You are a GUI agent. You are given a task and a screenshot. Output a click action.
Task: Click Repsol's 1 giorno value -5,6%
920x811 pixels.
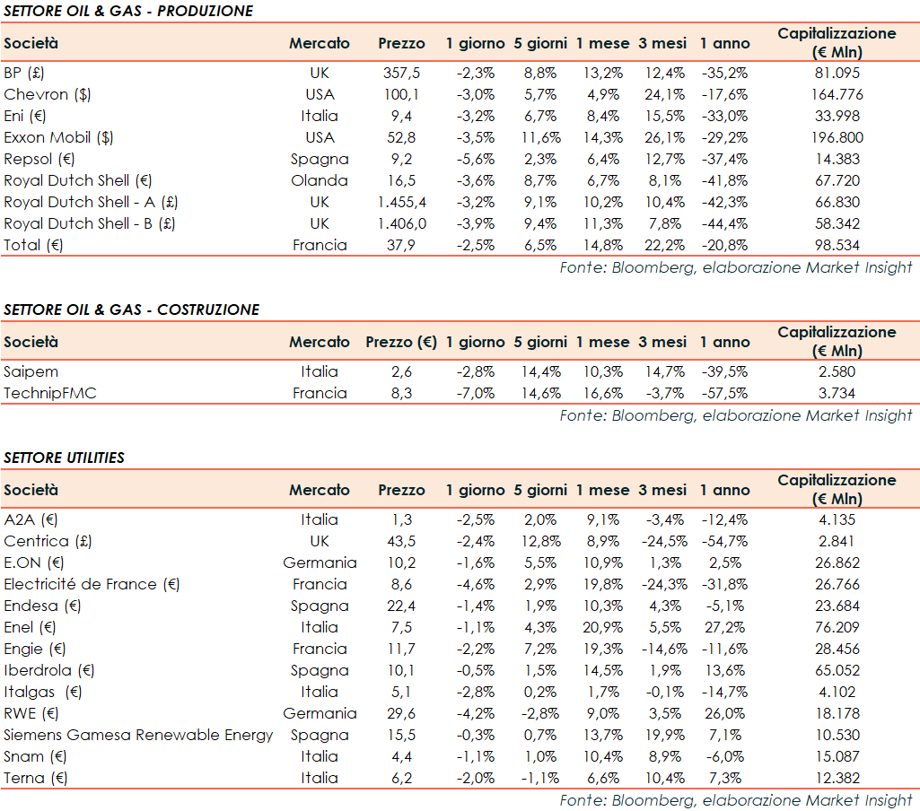coord(475,159)
